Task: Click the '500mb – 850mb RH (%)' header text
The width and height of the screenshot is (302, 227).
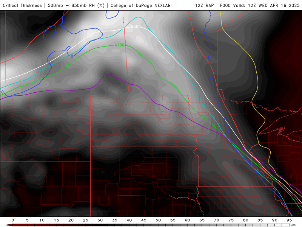Action: click(x=76, y=5)
